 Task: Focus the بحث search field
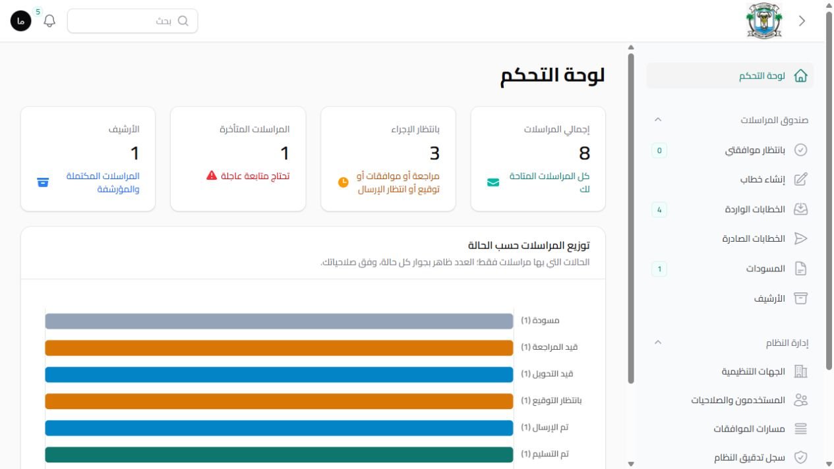(133, 21)
